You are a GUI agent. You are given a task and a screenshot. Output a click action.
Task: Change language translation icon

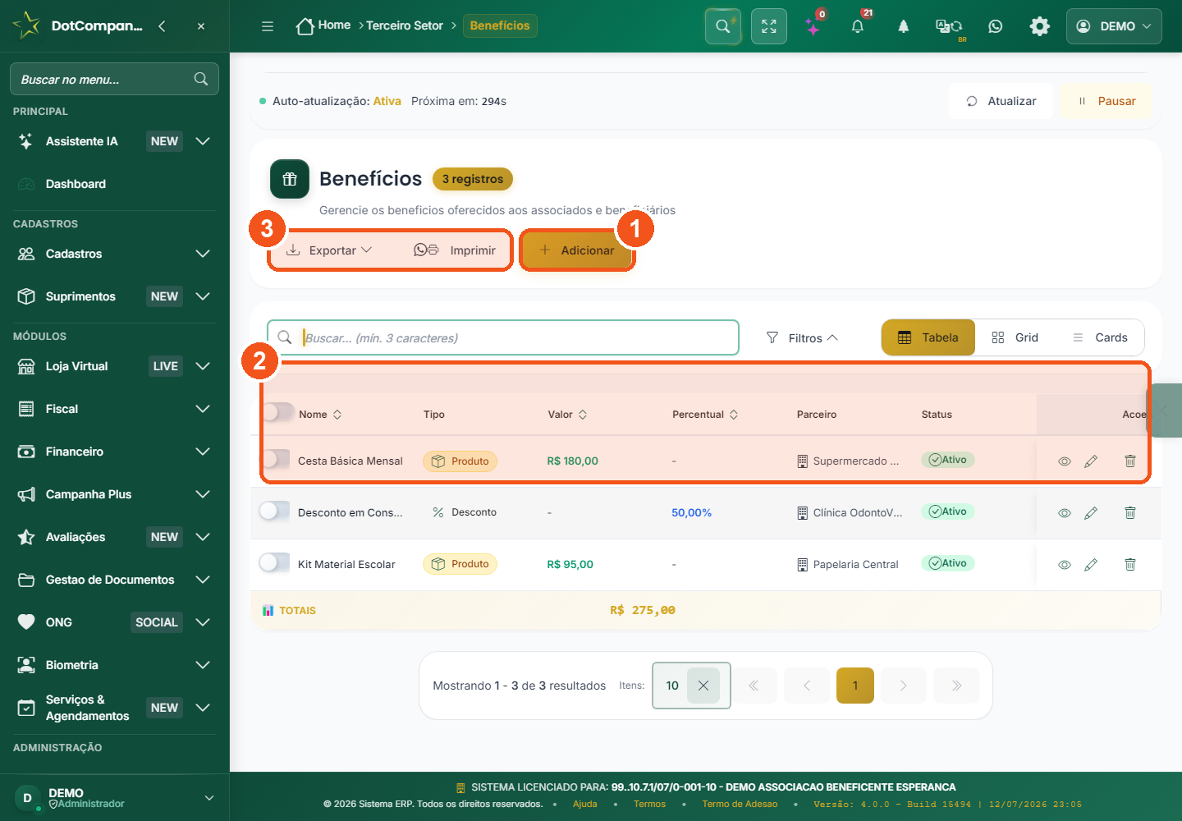[950, 26]
